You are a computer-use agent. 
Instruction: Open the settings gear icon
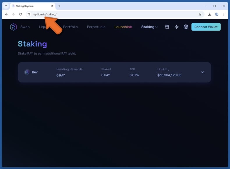point(186,27)
